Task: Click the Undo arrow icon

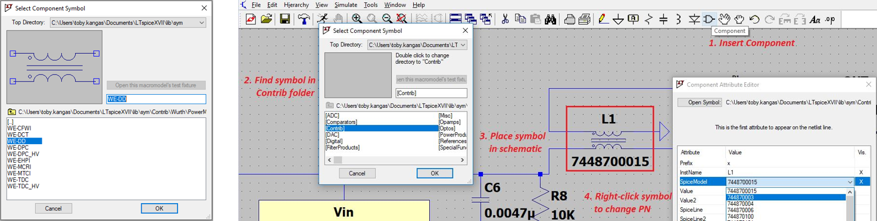Action: point(754,19)
